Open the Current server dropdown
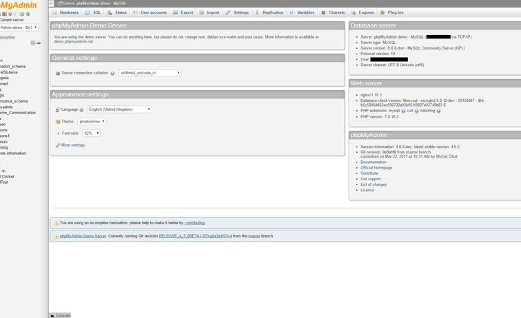 (19, 28)
